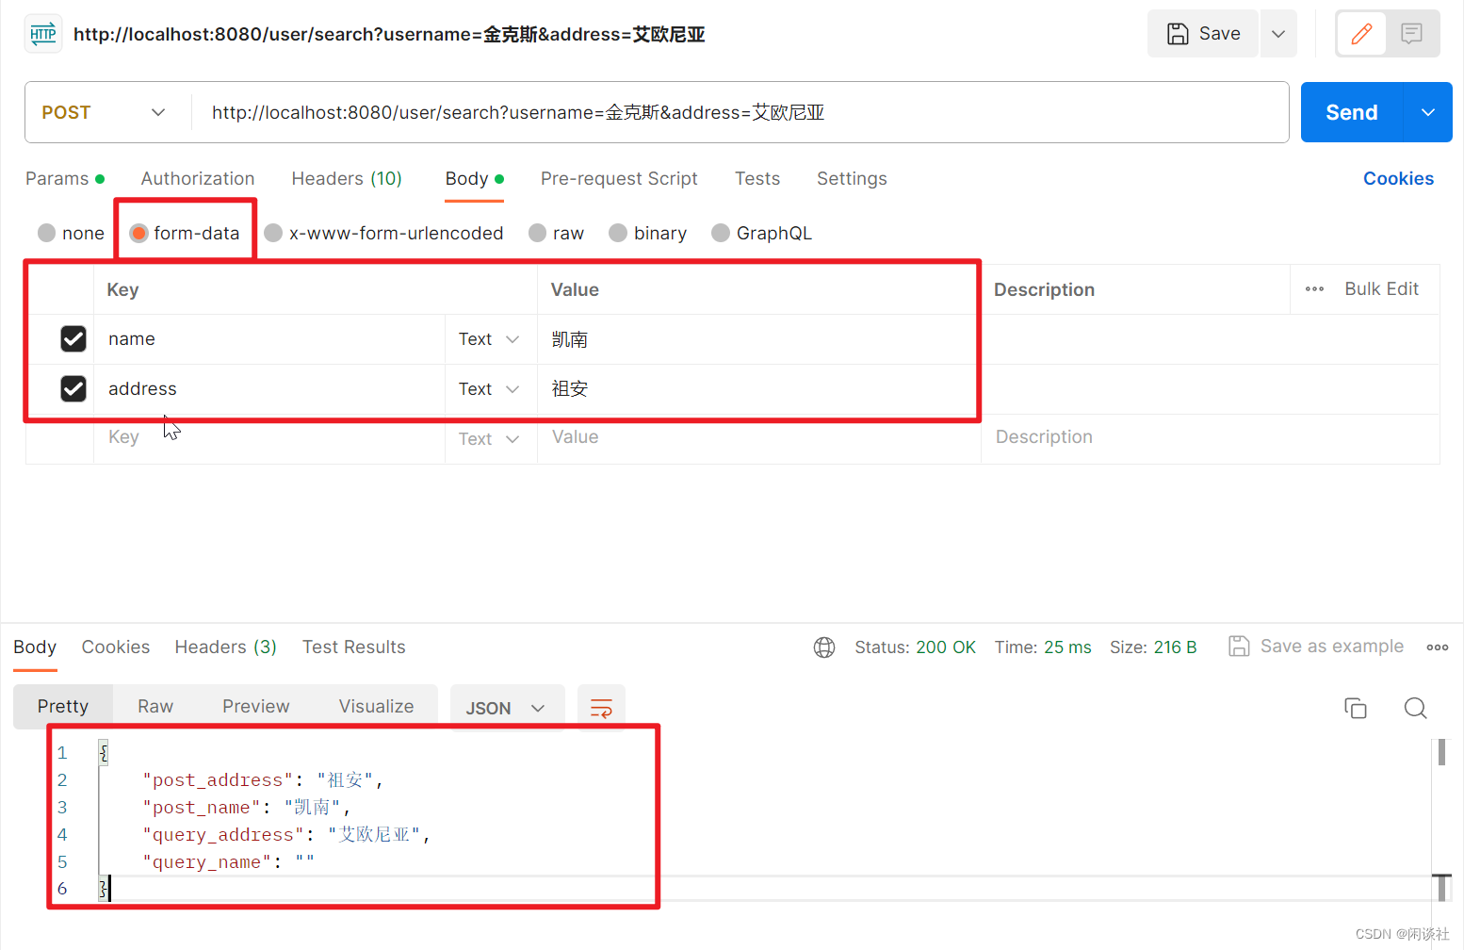Image resolution: width=1464 pixels, height=950 pixels.
Task: Open the Test Results tab
Action: coord(354,647)
